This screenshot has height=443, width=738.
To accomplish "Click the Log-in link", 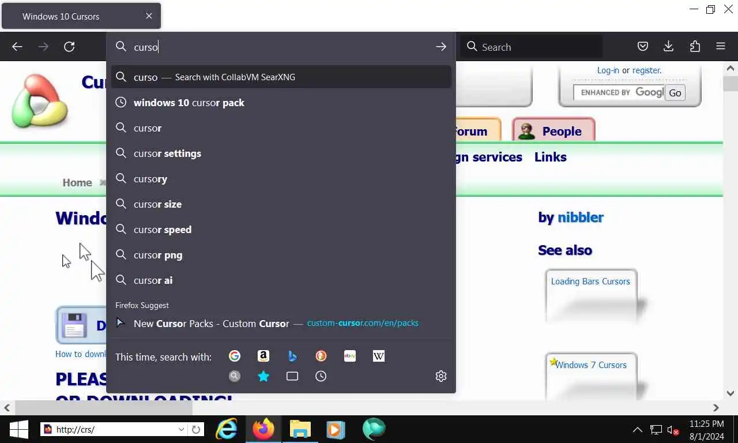I will 608,70.
